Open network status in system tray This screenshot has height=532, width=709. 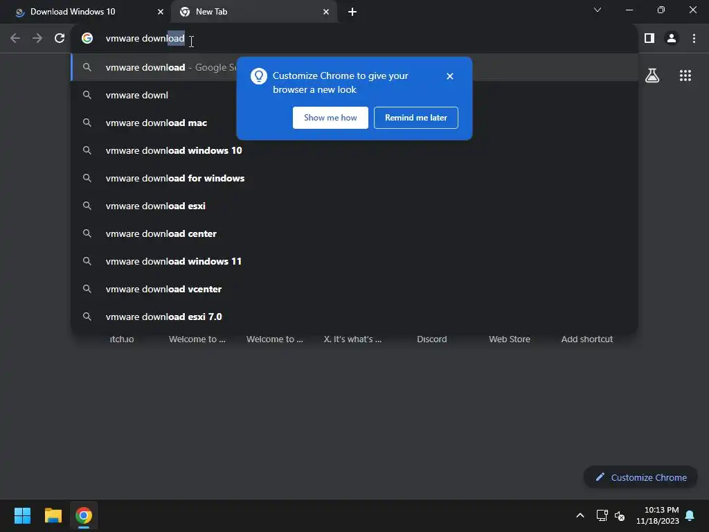click(602, 515)
